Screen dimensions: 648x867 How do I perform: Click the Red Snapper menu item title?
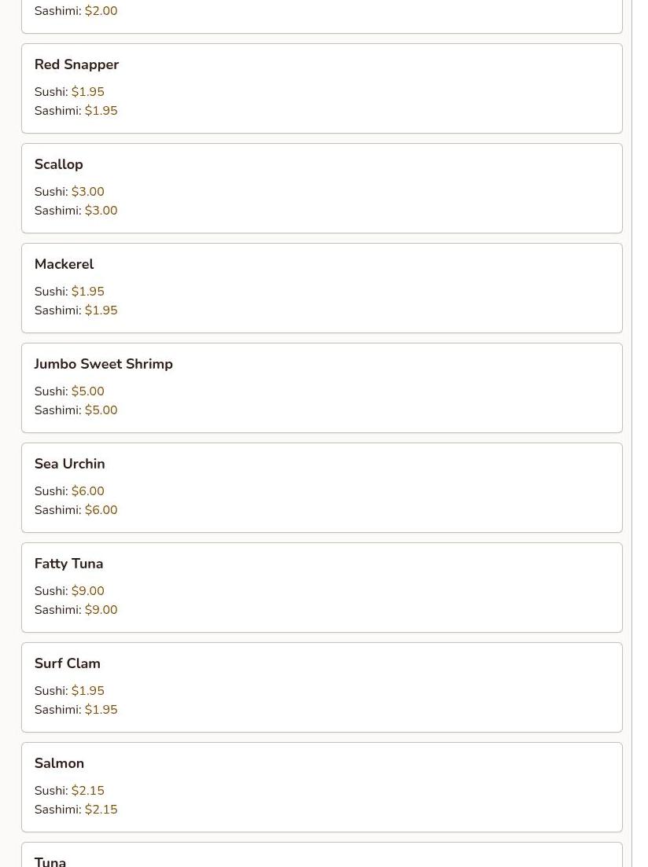click(x=76, y=64)
